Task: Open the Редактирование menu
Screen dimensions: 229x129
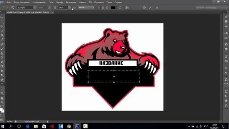Action: coord(22,3)
